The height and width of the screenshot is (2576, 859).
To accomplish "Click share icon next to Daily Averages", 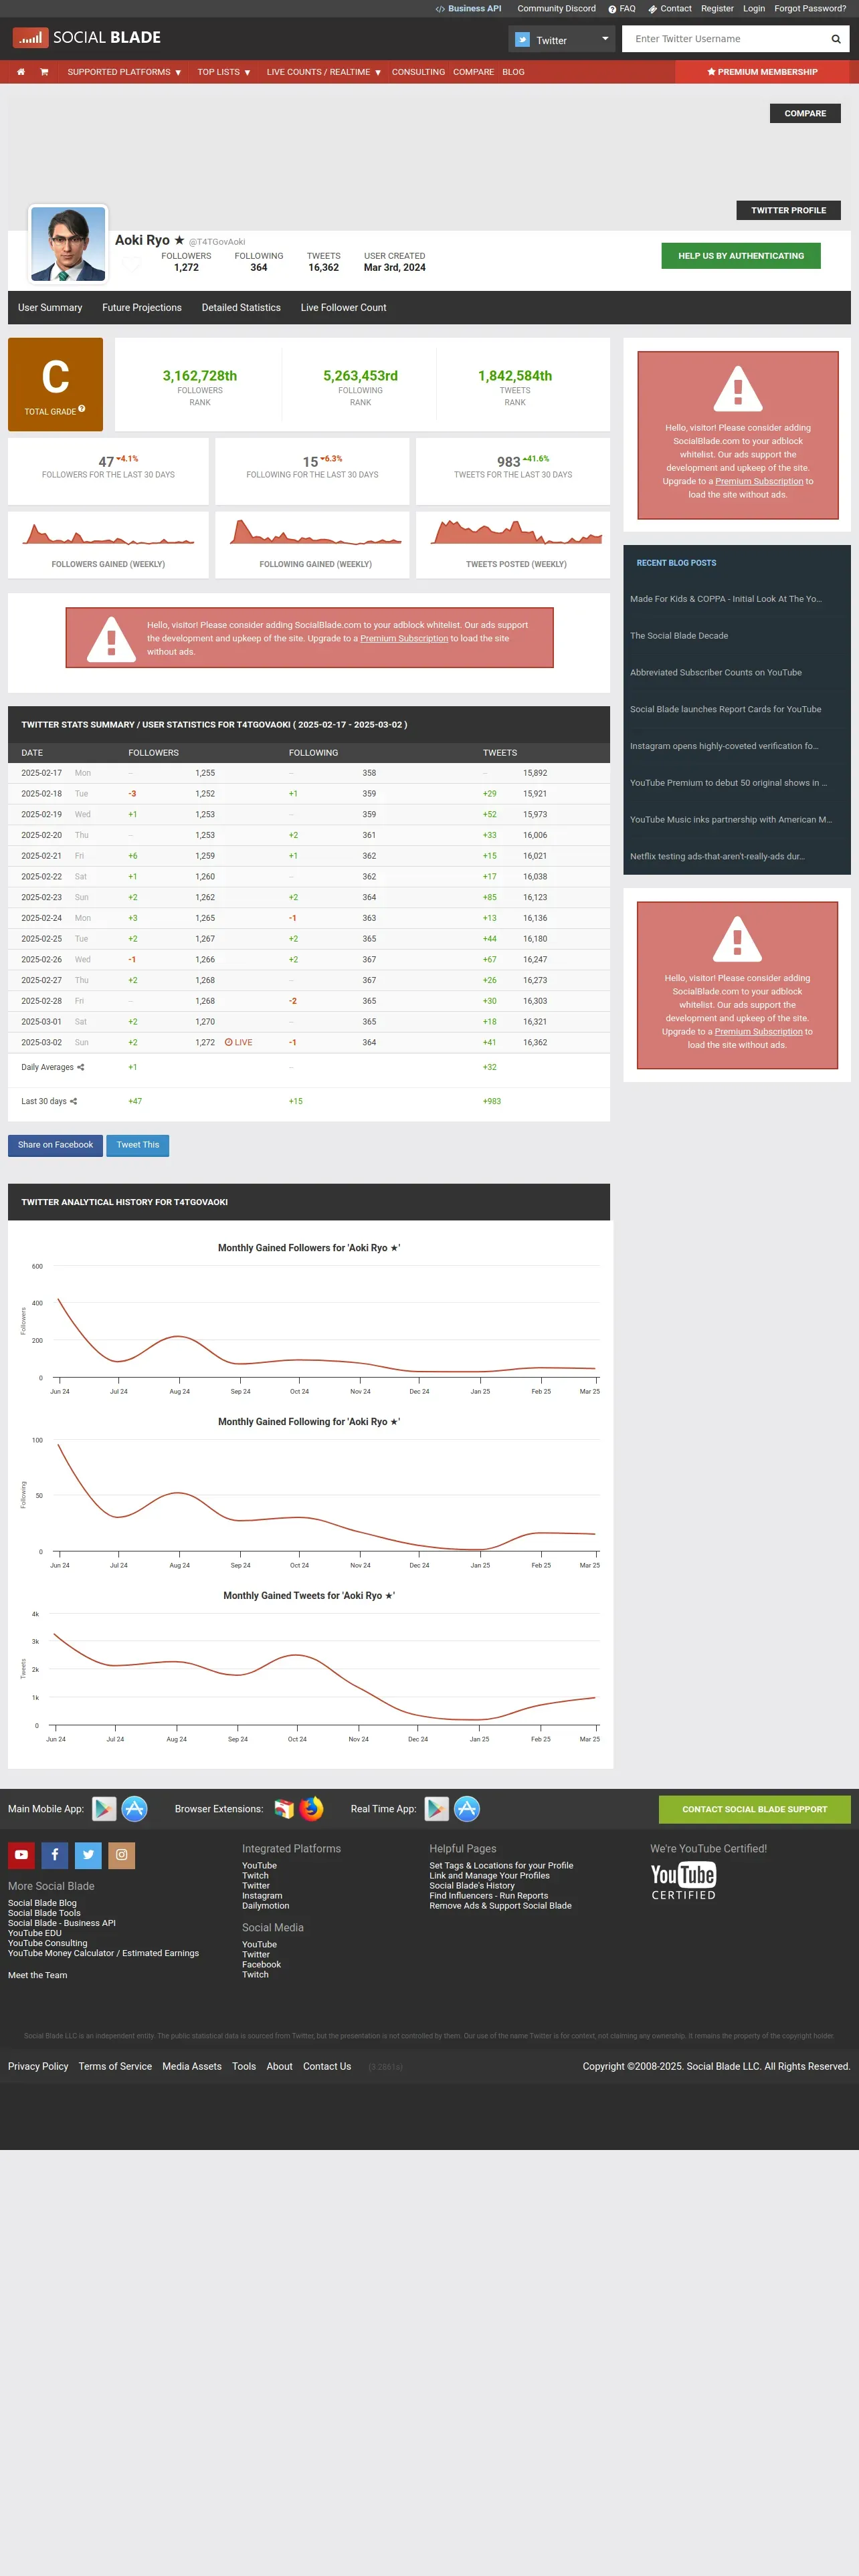I will point(80,1067).
